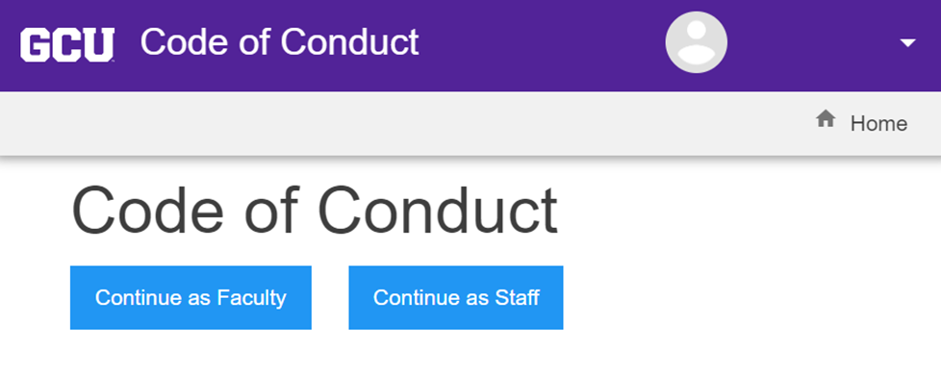This screenshot has height=376, width=941.
Task: Proceed as Staff using the blue button
Action: (x=456, y=297)
